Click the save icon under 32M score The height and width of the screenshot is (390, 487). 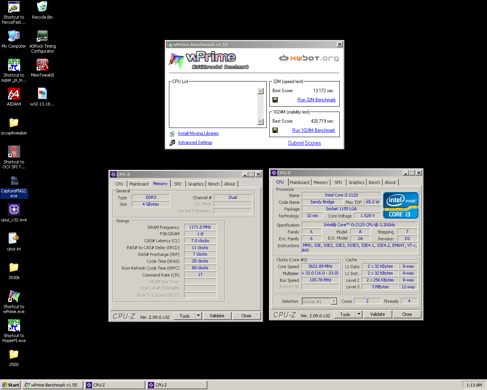[275, 100]
